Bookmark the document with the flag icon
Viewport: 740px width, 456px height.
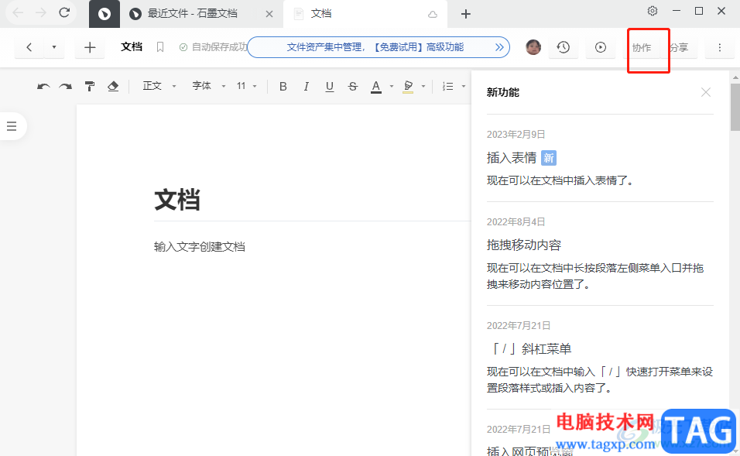pos(160,47)
